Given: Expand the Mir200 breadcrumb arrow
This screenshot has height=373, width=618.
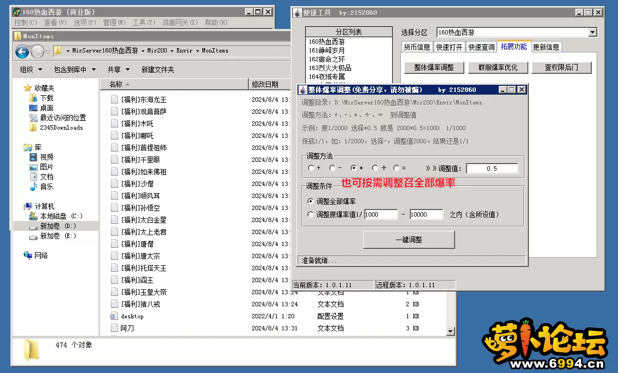Looking at the screenshot, I should tap(172, 51).
